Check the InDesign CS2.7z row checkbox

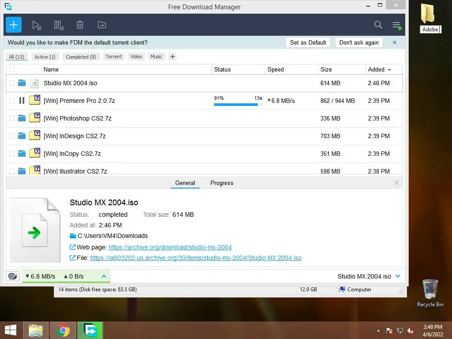(12, 136)
